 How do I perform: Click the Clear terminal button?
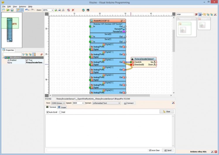pos(167,112)
